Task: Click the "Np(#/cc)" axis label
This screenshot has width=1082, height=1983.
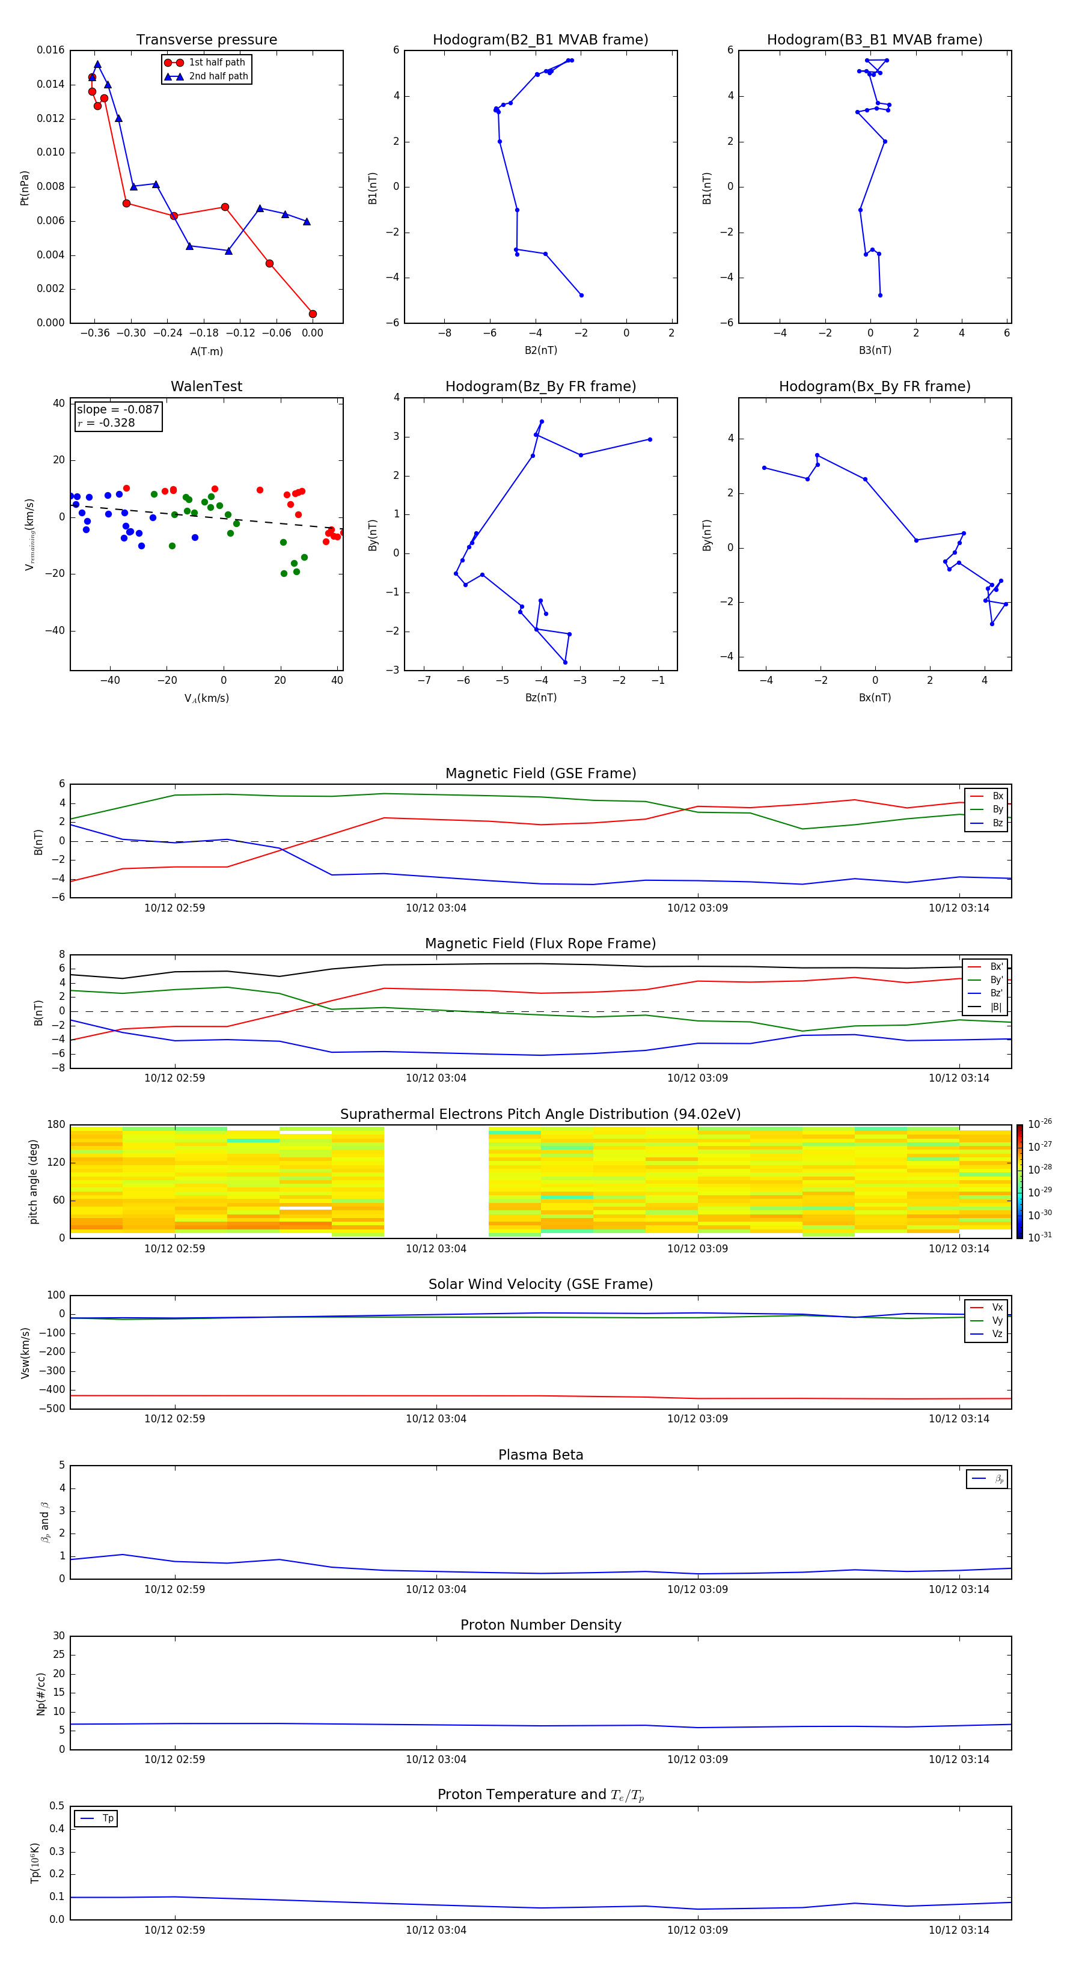Action: [x=41, y=1693]
